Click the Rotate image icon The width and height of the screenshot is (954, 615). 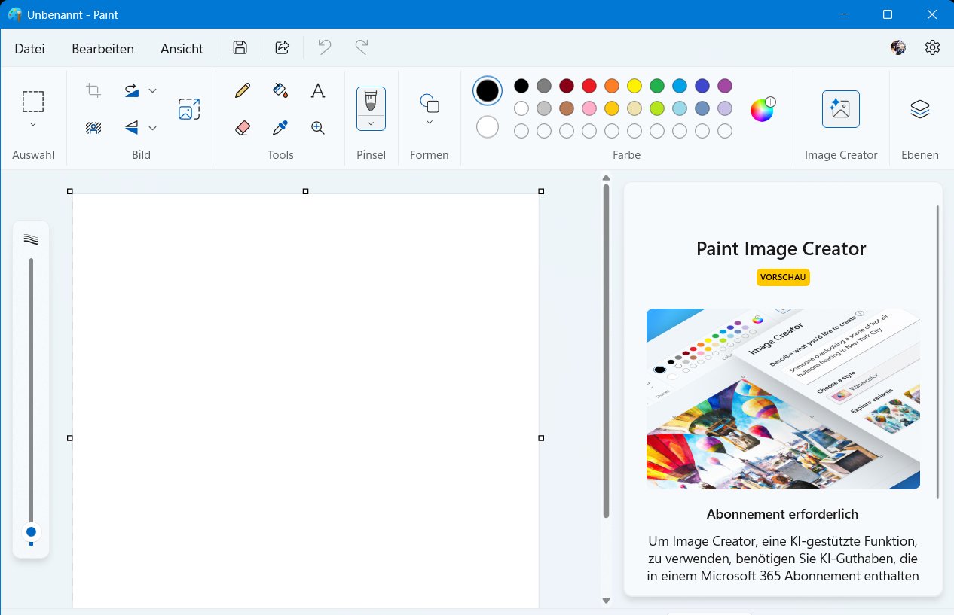point(132,91)
